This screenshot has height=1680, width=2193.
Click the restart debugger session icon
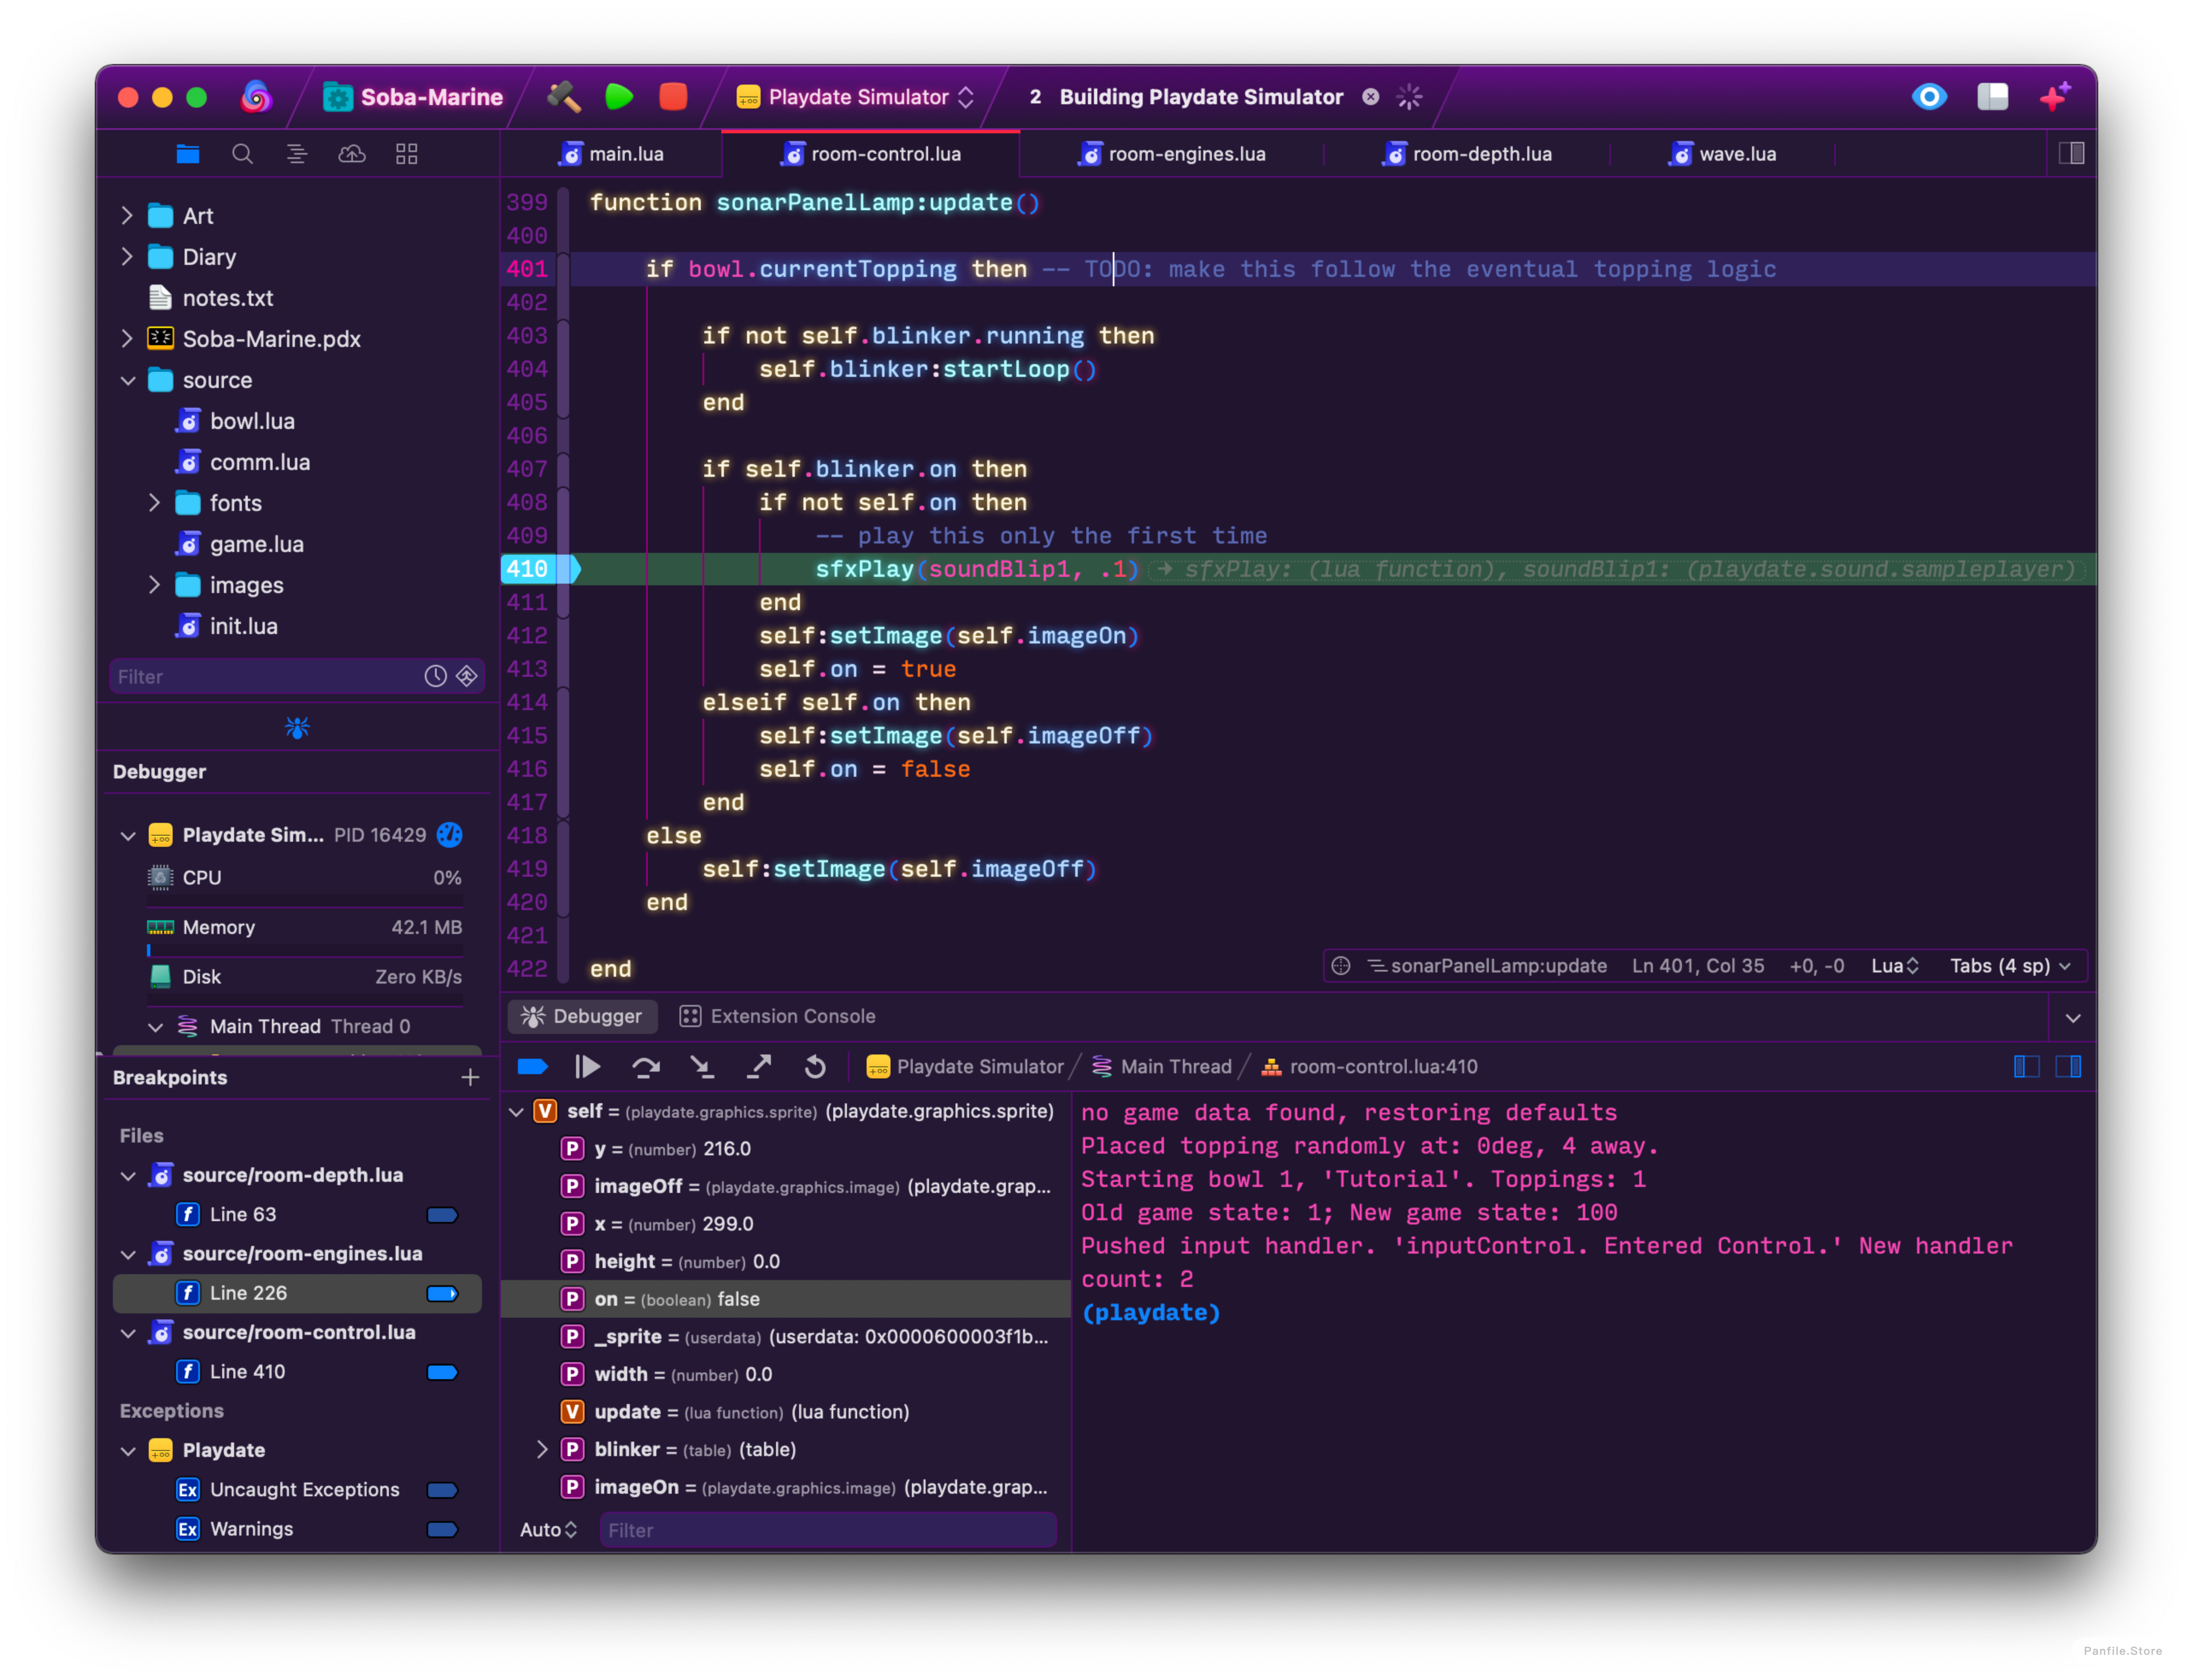(815, 1066)
